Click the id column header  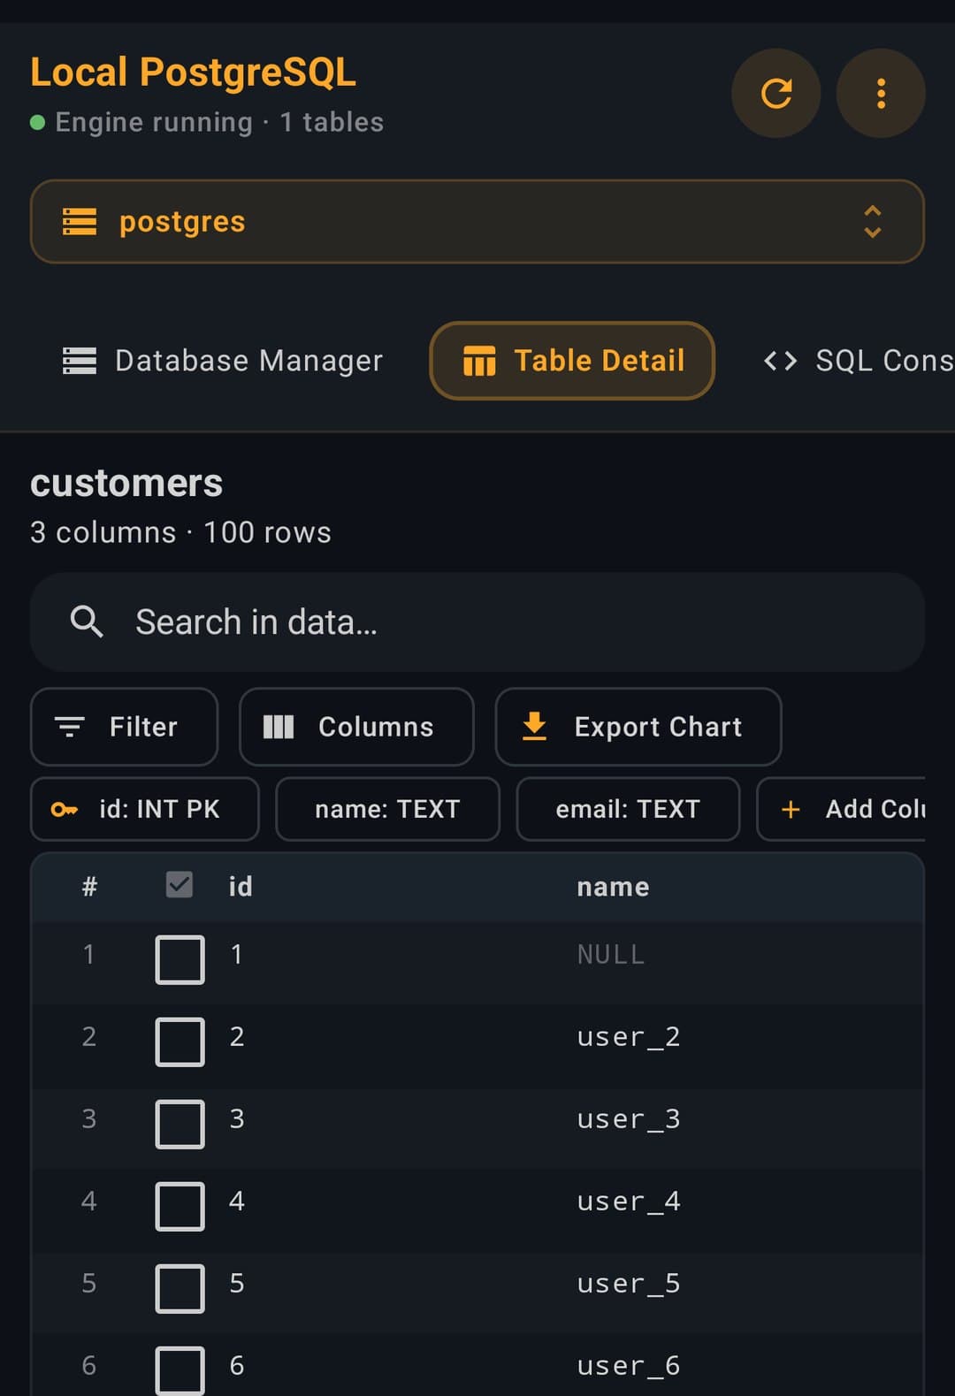(x=241, y=886)
